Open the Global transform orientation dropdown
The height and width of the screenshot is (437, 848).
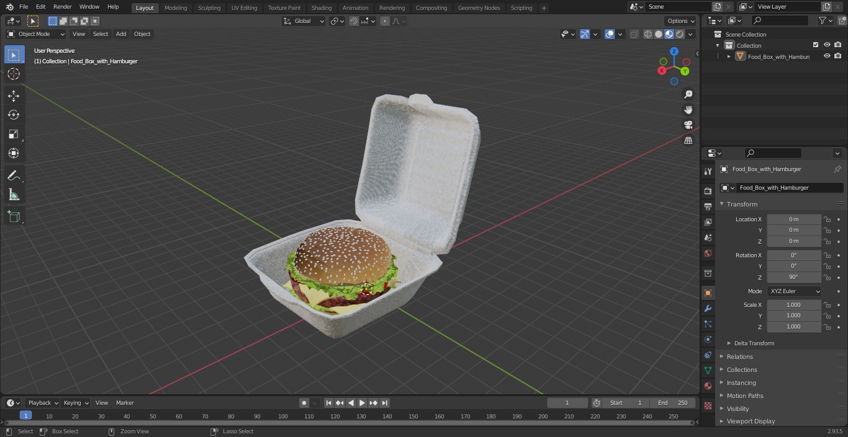pyautogui.click(x=304, y=21)
